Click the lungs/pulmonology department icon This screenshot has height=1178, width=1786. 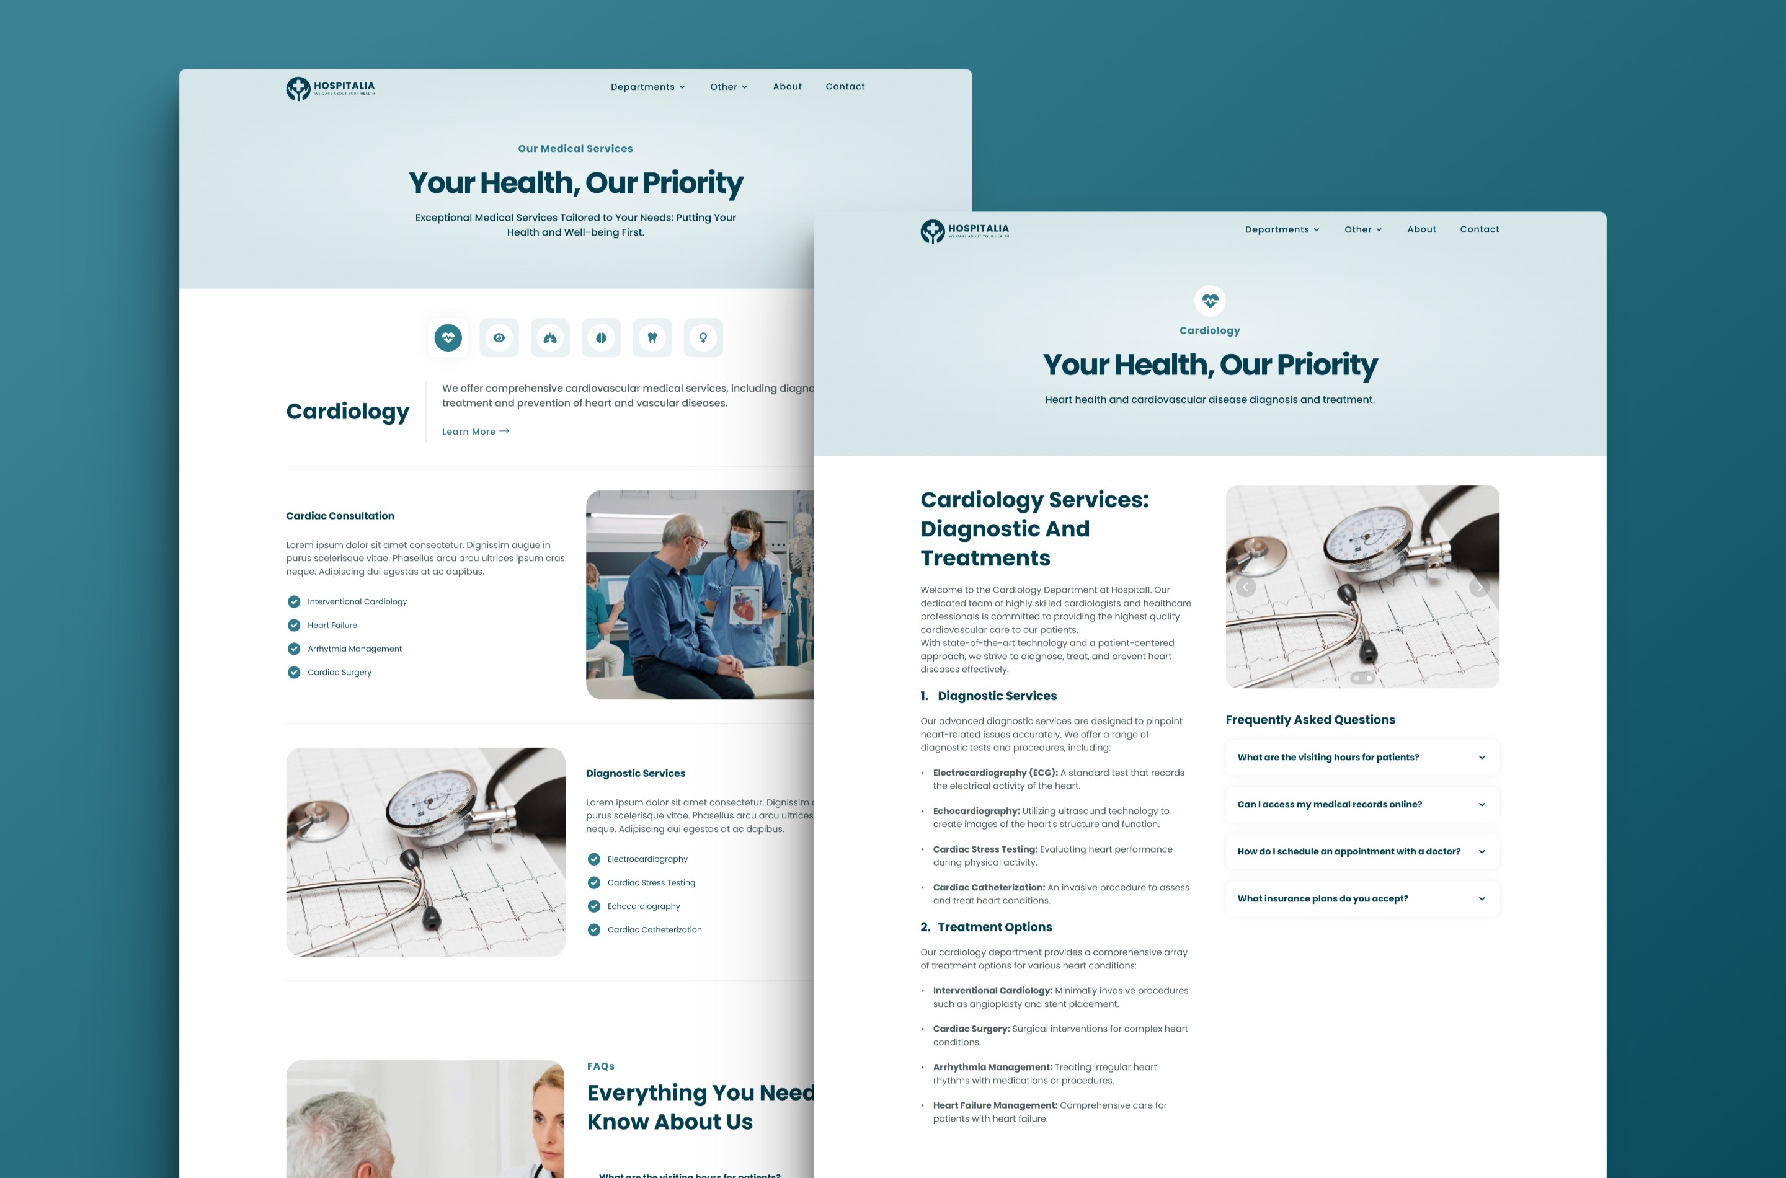(x=549, y=337)
